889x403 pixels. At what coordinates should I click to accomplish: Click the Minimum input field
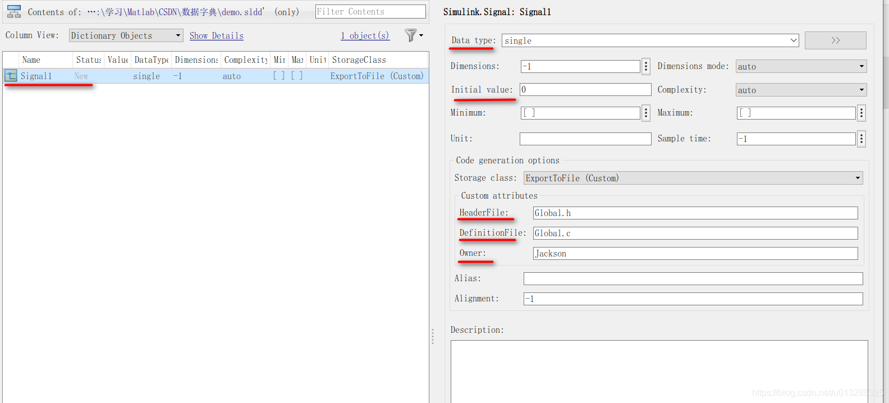(x=580, y=113)
